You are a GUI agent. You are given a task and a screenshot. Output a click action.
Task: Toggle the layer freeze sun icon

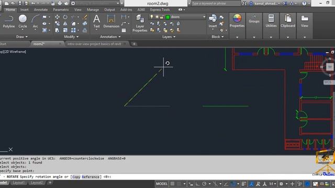click(x=157, y=17)
